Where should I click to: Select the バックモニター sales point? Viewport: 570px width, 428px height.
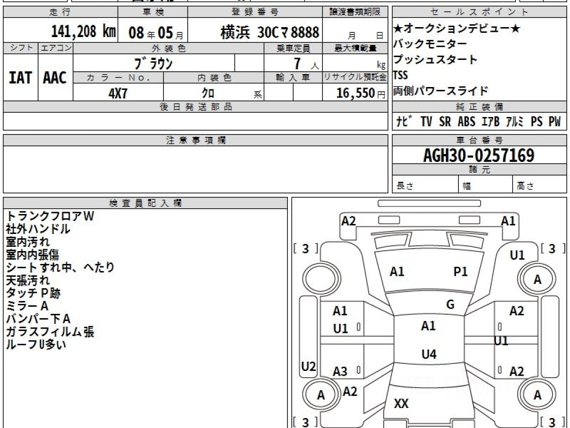point(430,44)
